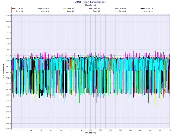Click the 3421.8 y-axis value
Screen dimensions: 181x136
click(x=8, y=89)
